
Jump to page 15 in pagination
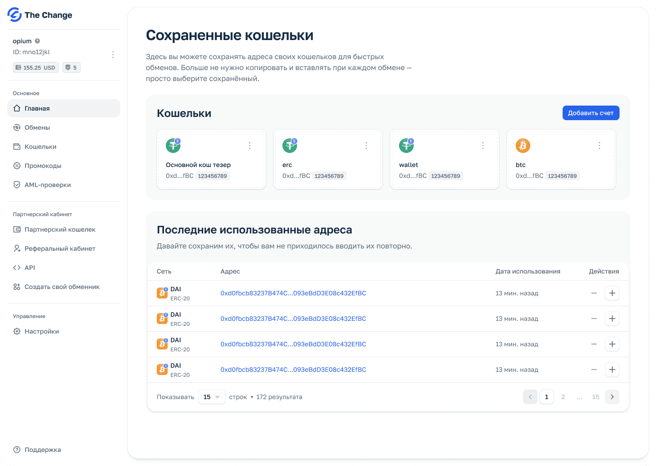[596, 397]
